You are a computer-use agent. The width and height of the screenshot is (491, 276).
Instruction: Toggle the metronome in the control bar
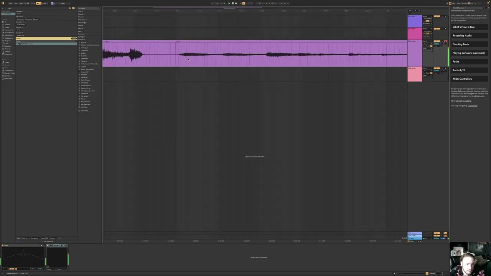(x=38, y=3)
